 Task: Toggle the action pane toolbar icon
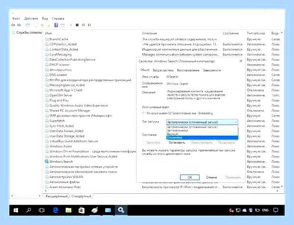click(63, 25)
